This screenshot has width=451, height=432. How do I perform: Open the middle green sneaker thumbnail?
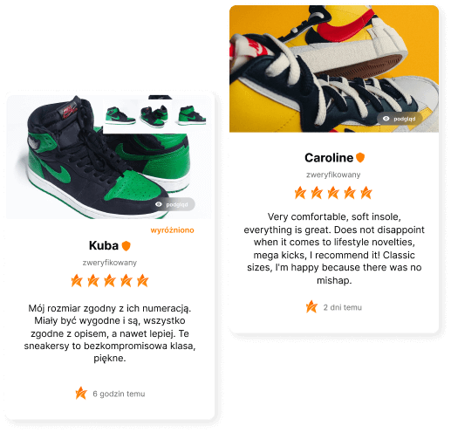(x=154, y=116)
